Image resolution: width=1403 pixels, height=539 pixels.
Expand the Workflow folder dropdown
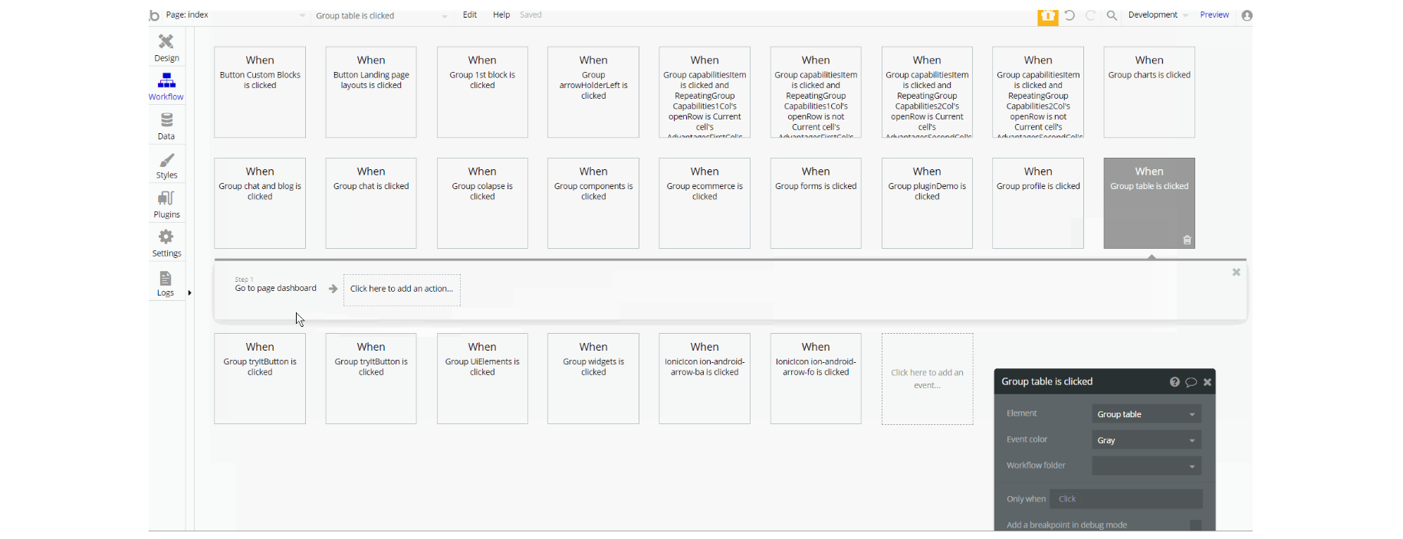click(x=1146, y=465)
